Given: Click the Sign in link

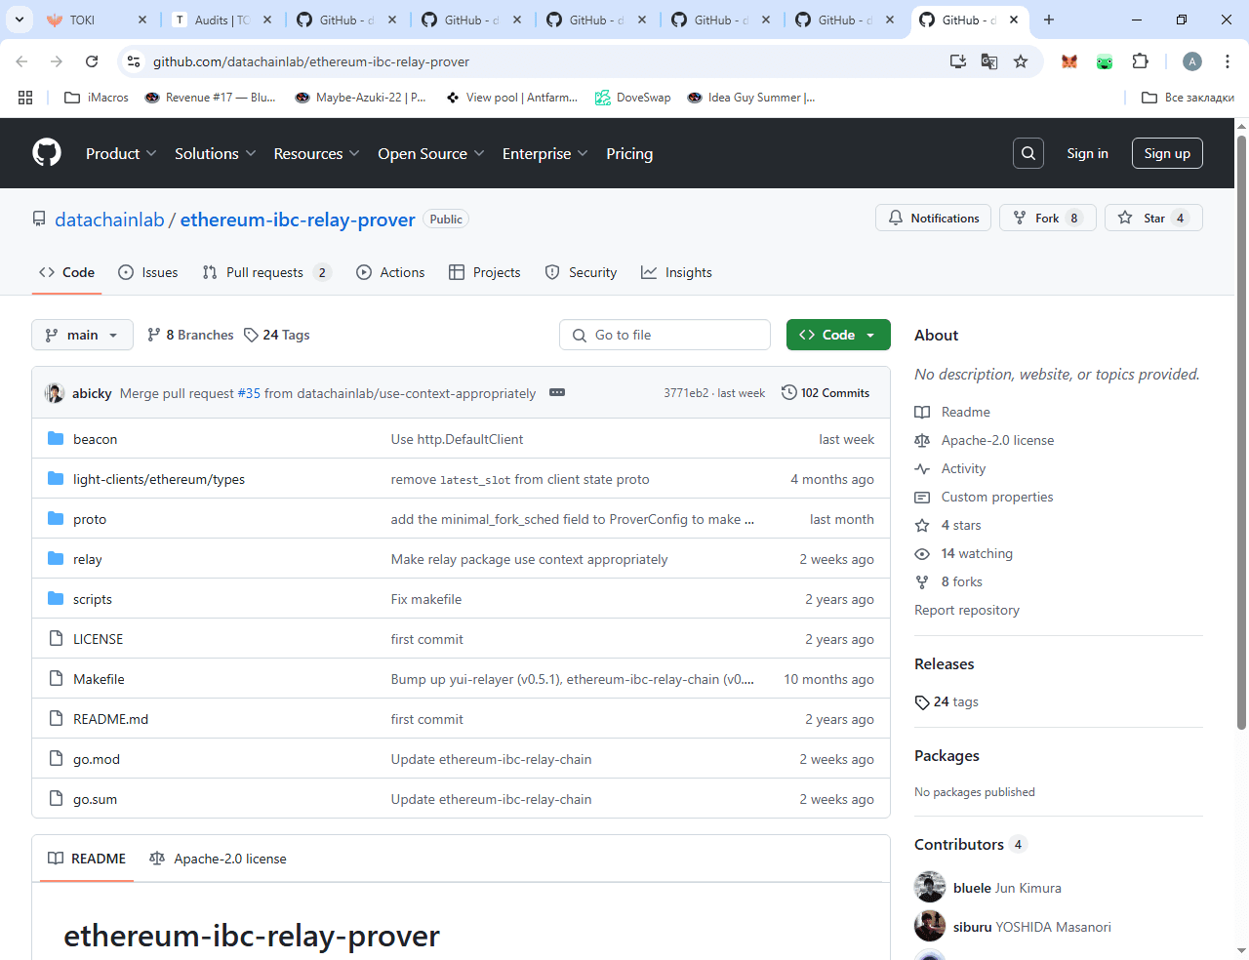Looking at the screenshot, I should click(1087, 153).
